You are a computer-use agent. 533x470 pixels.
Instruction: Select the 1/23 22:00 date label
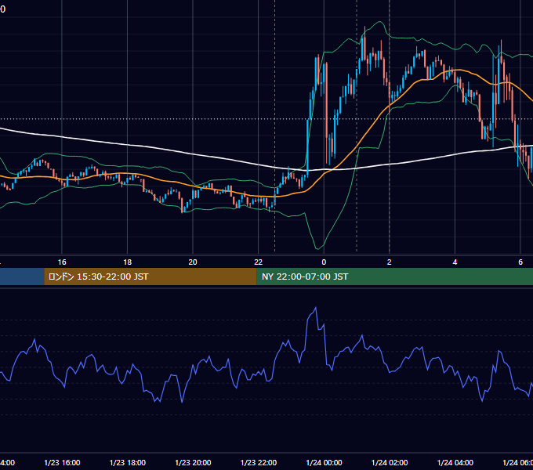tap(259, 462)
